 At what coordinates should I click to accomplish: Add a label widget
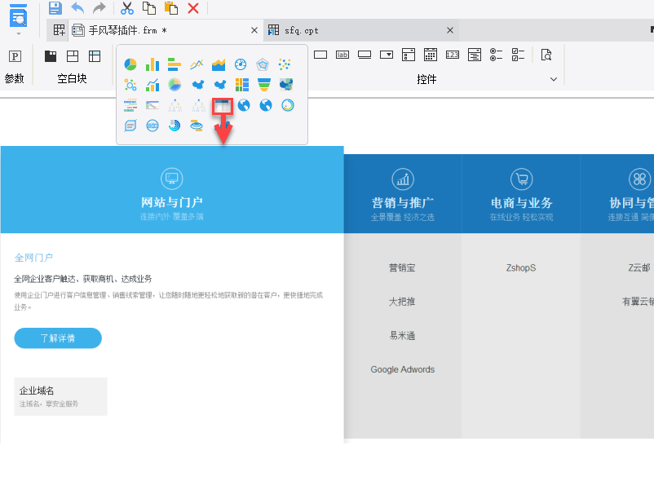[x=342, y=55]
